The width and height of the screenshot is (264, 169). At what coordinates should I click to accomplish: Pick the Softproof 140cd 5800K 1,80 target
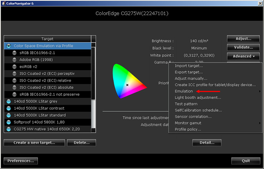point(48,122)
